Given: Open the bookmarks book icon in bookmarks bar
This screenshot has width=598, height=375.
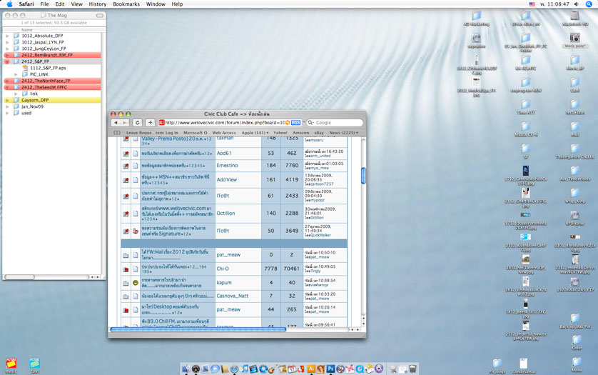Looking at the screenshot, I should click(x=118, y=133).
